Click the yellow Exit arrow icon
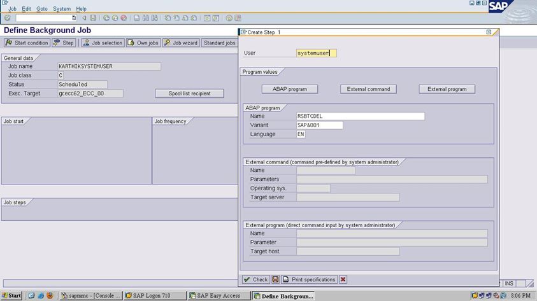This screenshot has height=301, width=537. click(x=115, y=18)
